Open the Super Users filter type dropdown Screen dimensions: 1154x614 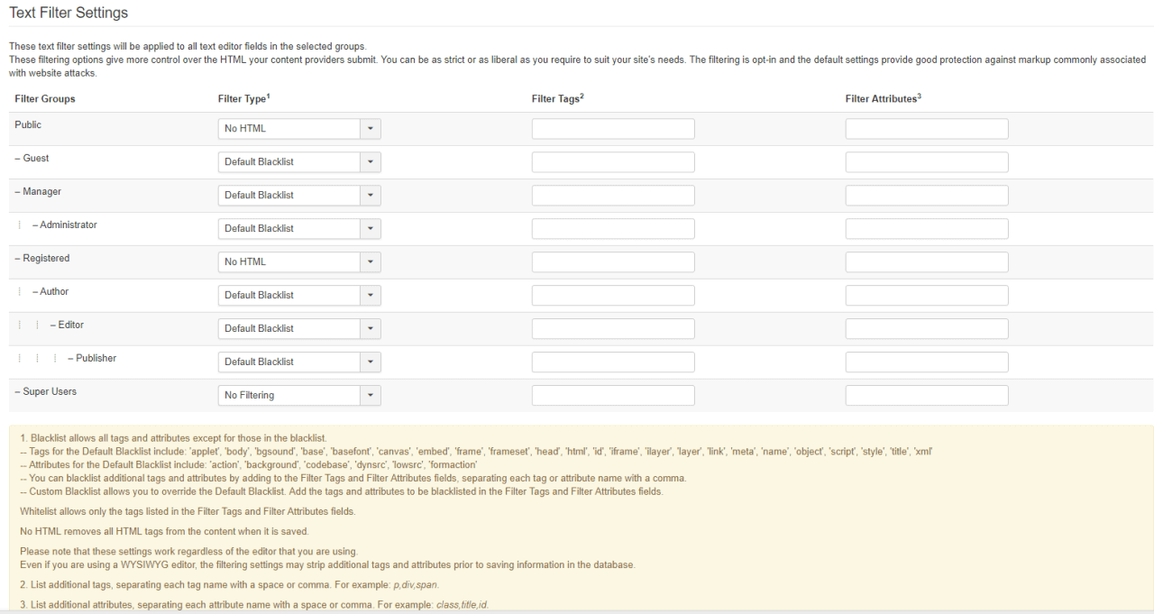coord(299,396)
